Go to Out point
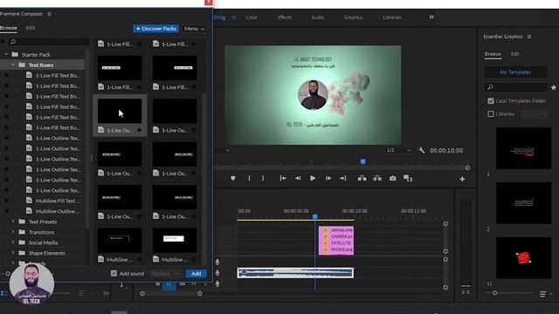 343,178
